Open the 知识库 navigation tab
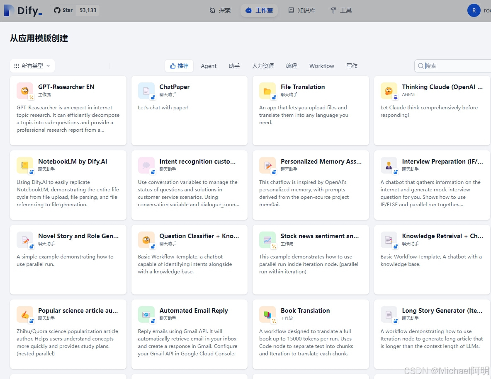The width and height of the screenshot is (491, 379). point(301,10)
